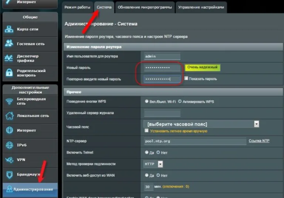Image resolution: width=284 pixels, height=198 pixels.
Task: Select Вкл./Выкл. Wi-Fi radio for WPS button
Action: (146, 101)
